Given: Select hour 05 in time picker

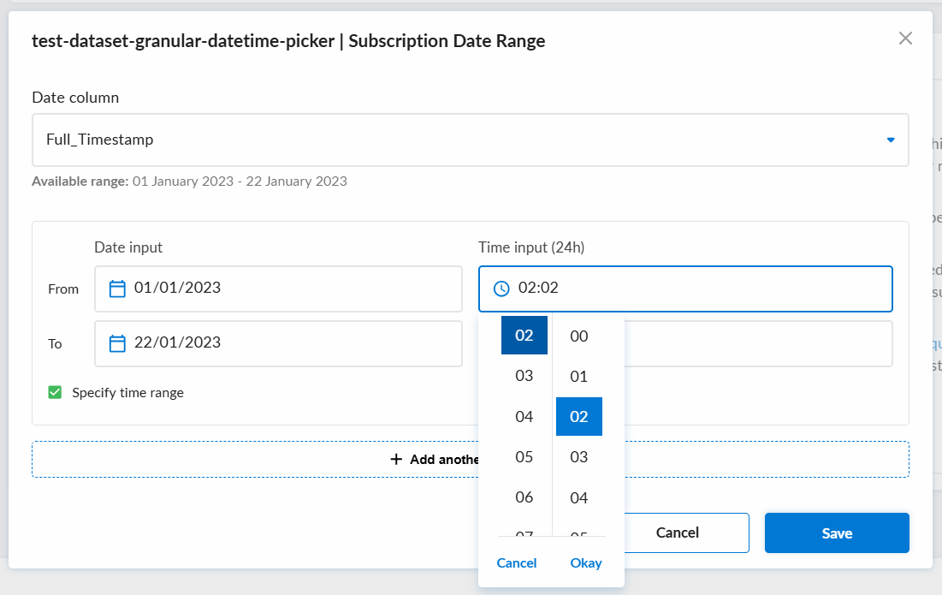Looking at the screenshot, I should [x=524, y=457].
